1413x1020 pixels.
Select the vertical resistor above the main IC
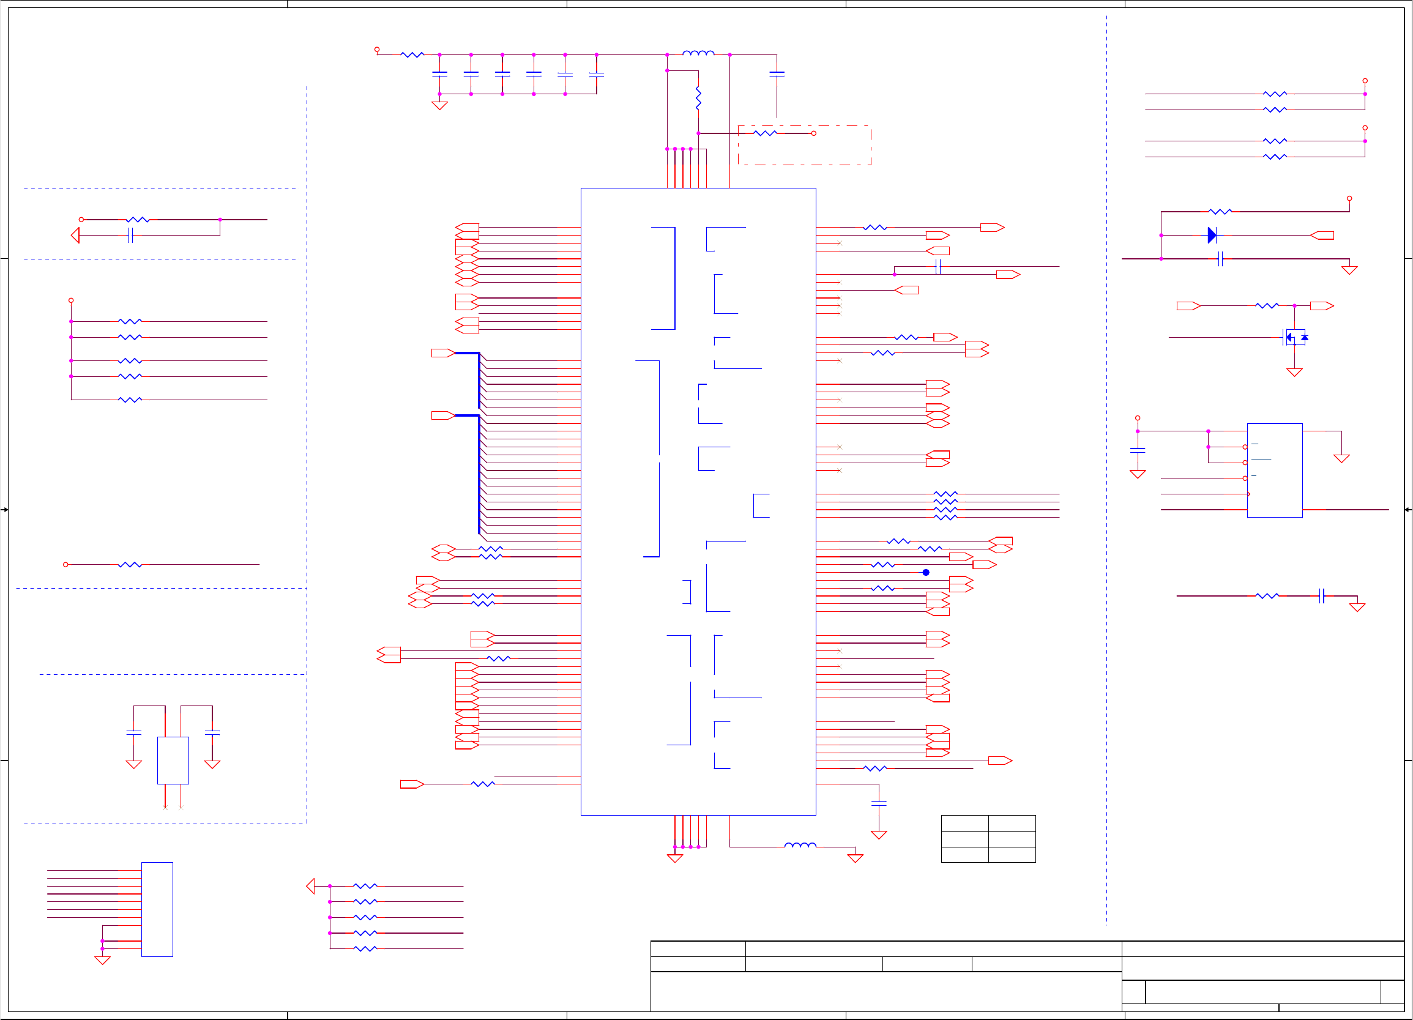pos(698,99)
